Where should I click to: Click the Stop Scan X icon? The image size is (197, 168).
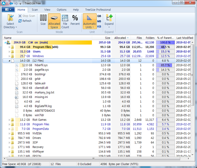(x=20, y=16)
